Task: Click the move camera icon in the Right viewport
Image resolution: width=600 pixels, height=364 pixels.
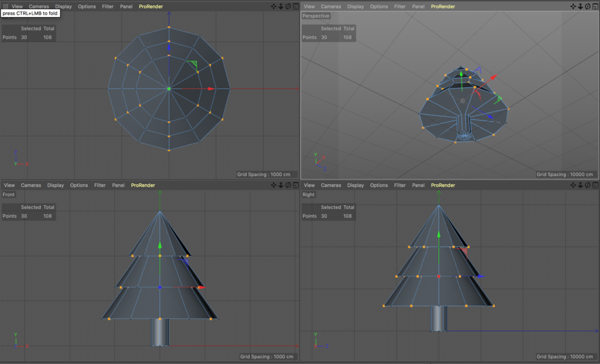Action: click(573, 185)
